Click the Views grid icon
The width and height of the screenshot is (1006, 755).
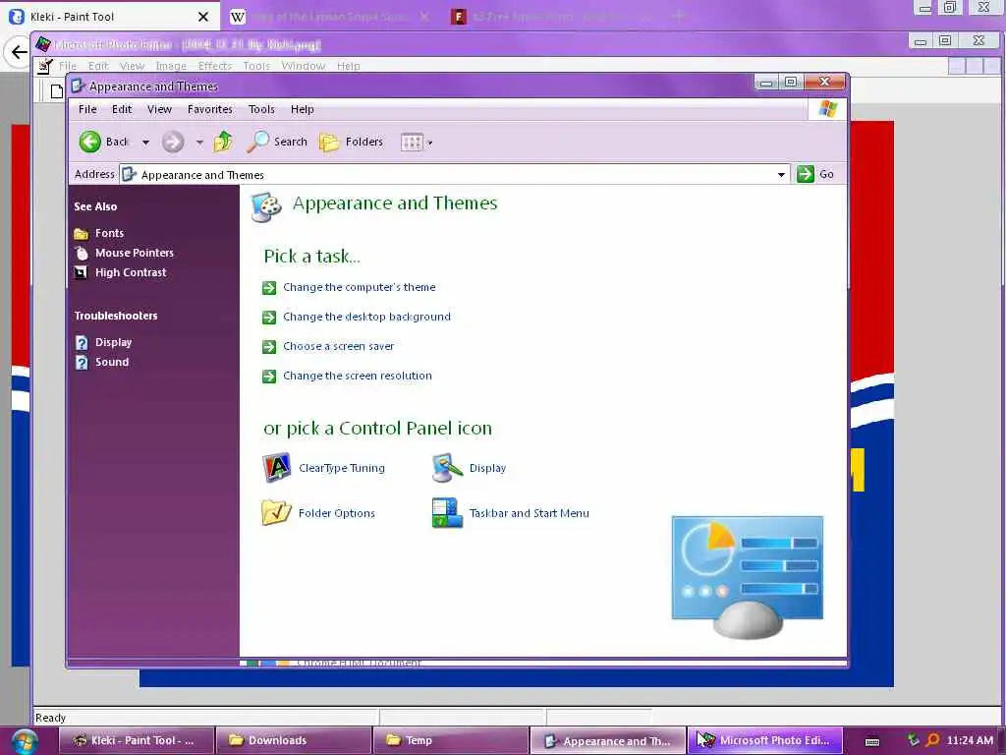(412, 142)
